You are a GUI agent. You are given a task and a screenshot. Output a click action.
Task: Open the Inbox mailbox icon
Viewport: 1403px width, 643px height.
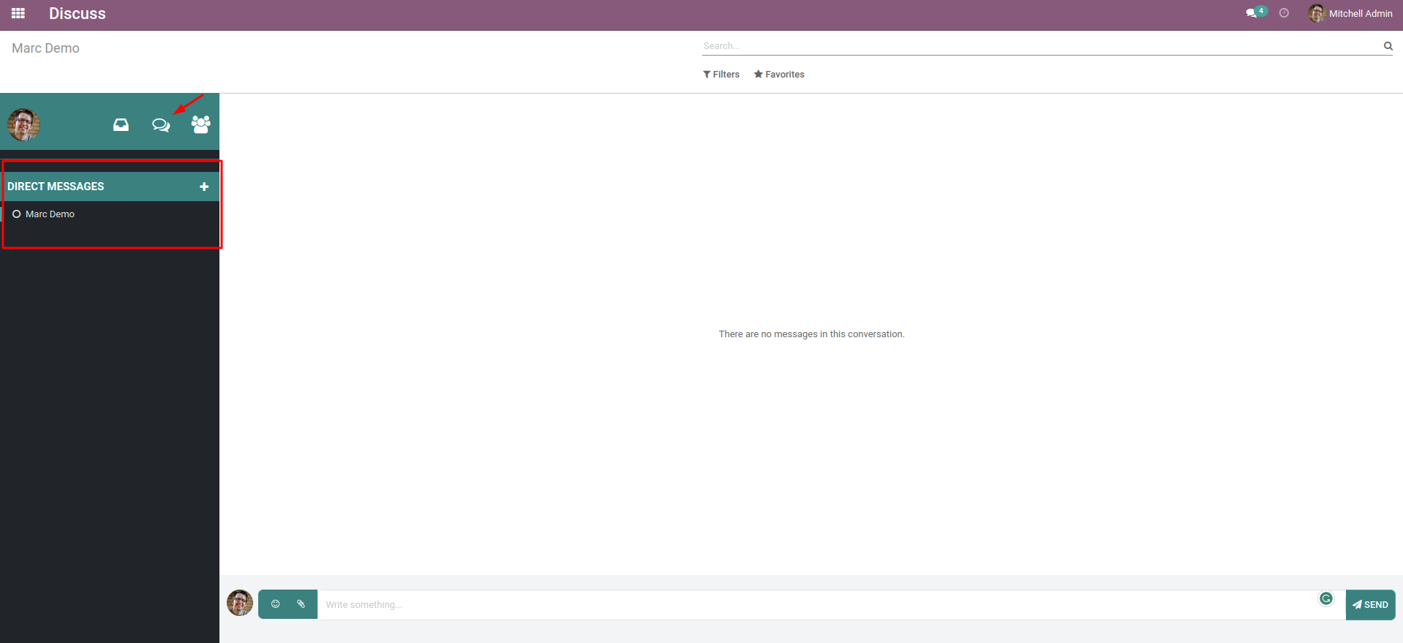[x=121, y=125]
